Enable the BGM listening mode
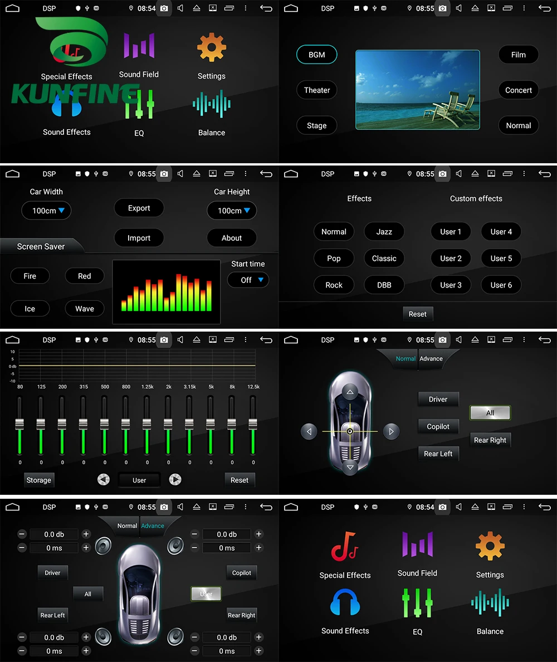Screen dimensions: 557x662 point(316,54)
